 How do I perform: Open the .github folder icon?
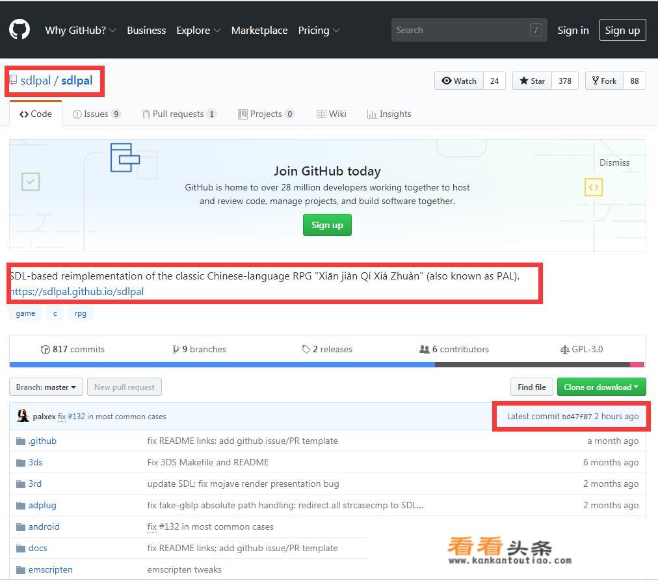click(x=21, y=441)
